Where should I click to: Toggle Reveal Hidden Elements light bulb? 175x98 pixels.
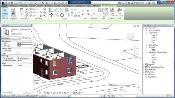(71, 93)
